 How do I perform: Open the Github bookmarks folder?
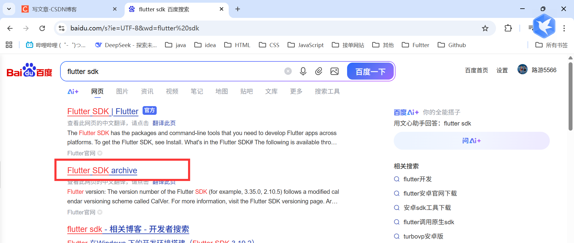point(452,45)
